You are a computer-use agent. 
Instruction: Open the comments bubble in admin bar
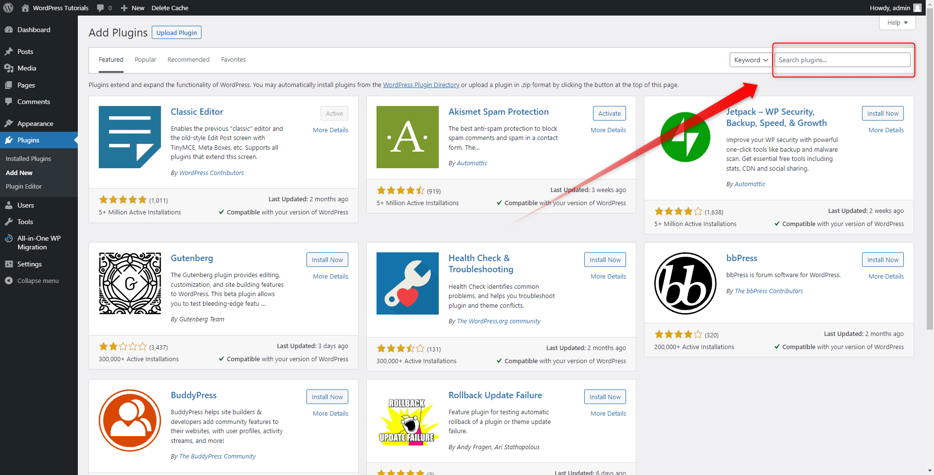click(104, 8)
